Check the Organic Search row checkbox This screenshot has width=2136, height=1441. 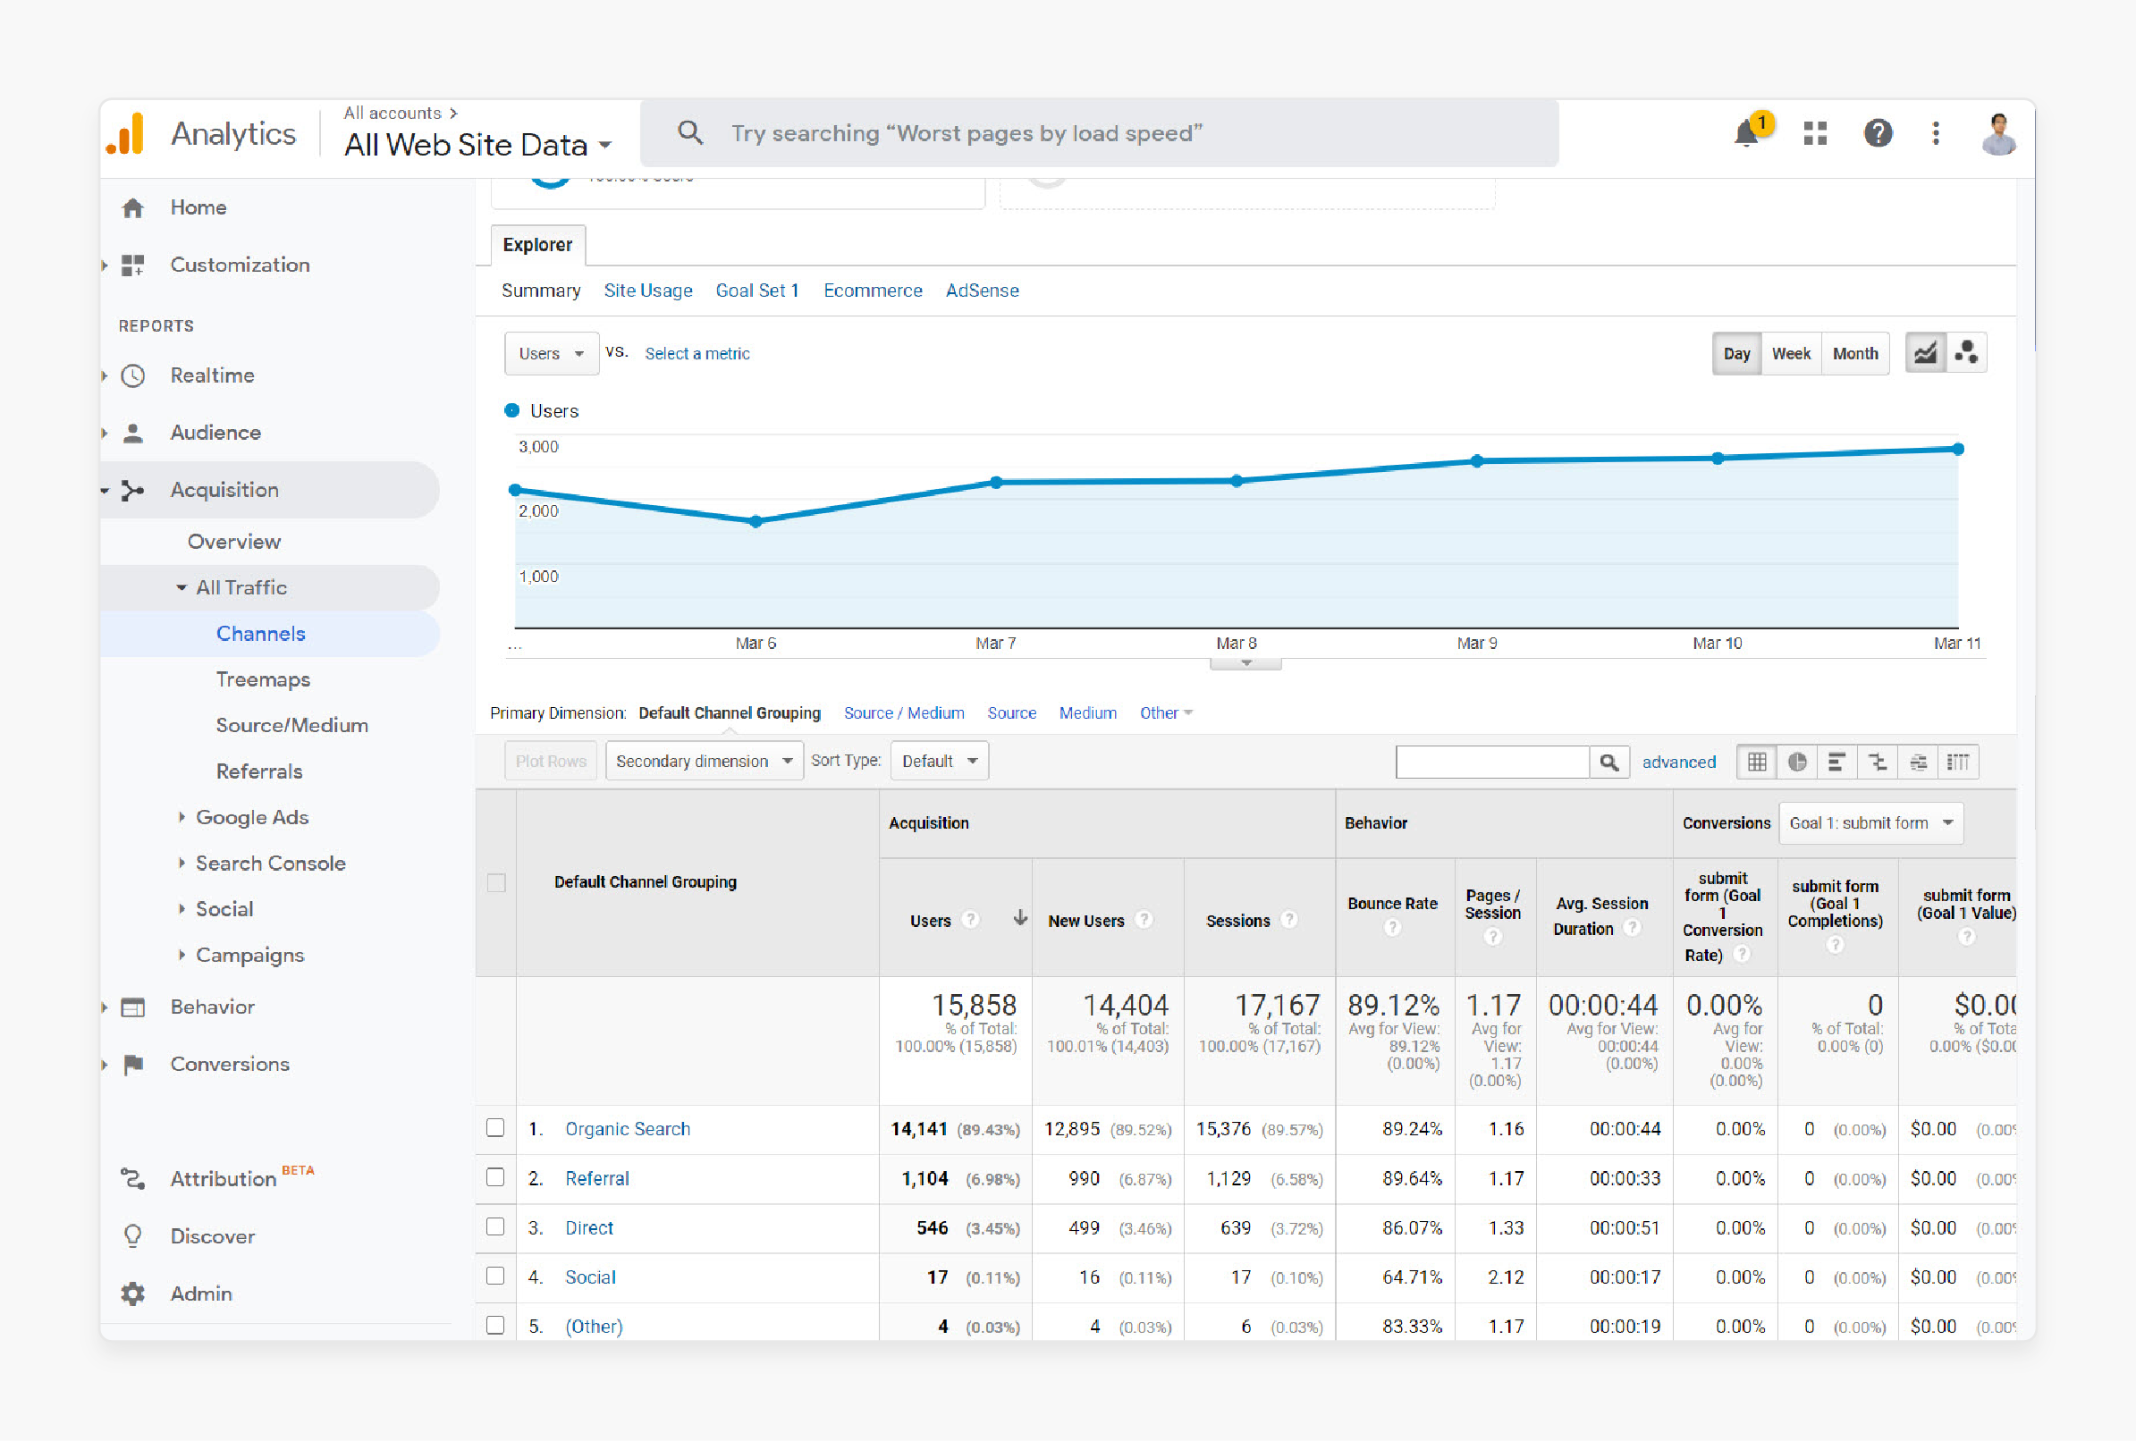pyautogui.click(x=495, y=1127)
